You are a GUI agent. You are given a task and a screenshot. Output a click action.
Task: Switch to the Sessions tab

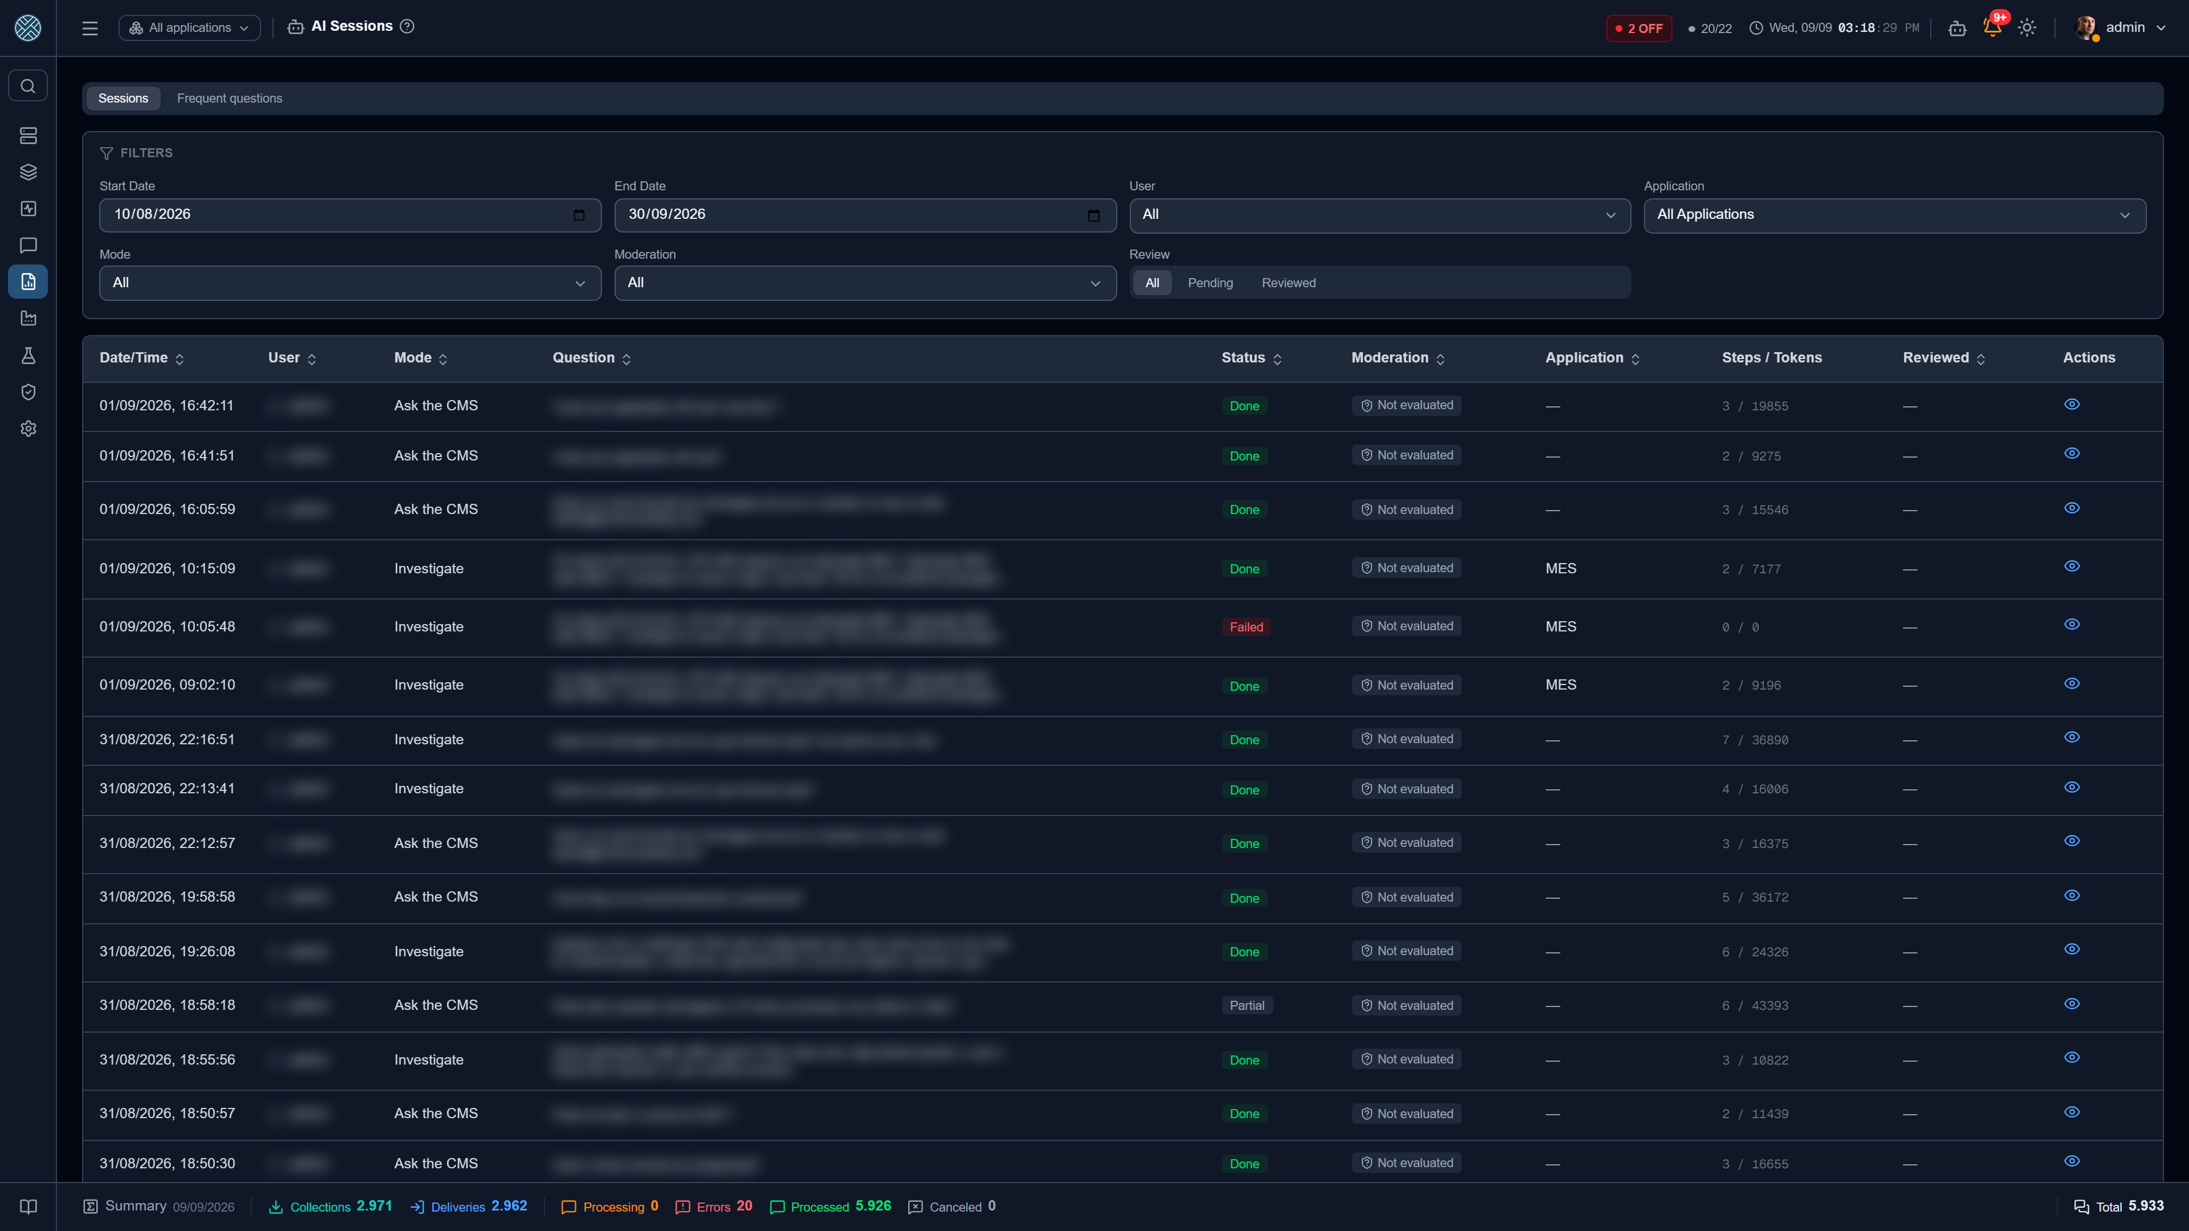tap(123, 99)
